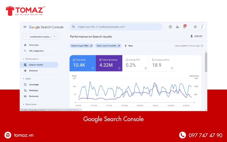This screenshot has width=227, height=142.
Task: Open help icon on Total impressions card
Action: click(119, 68)
